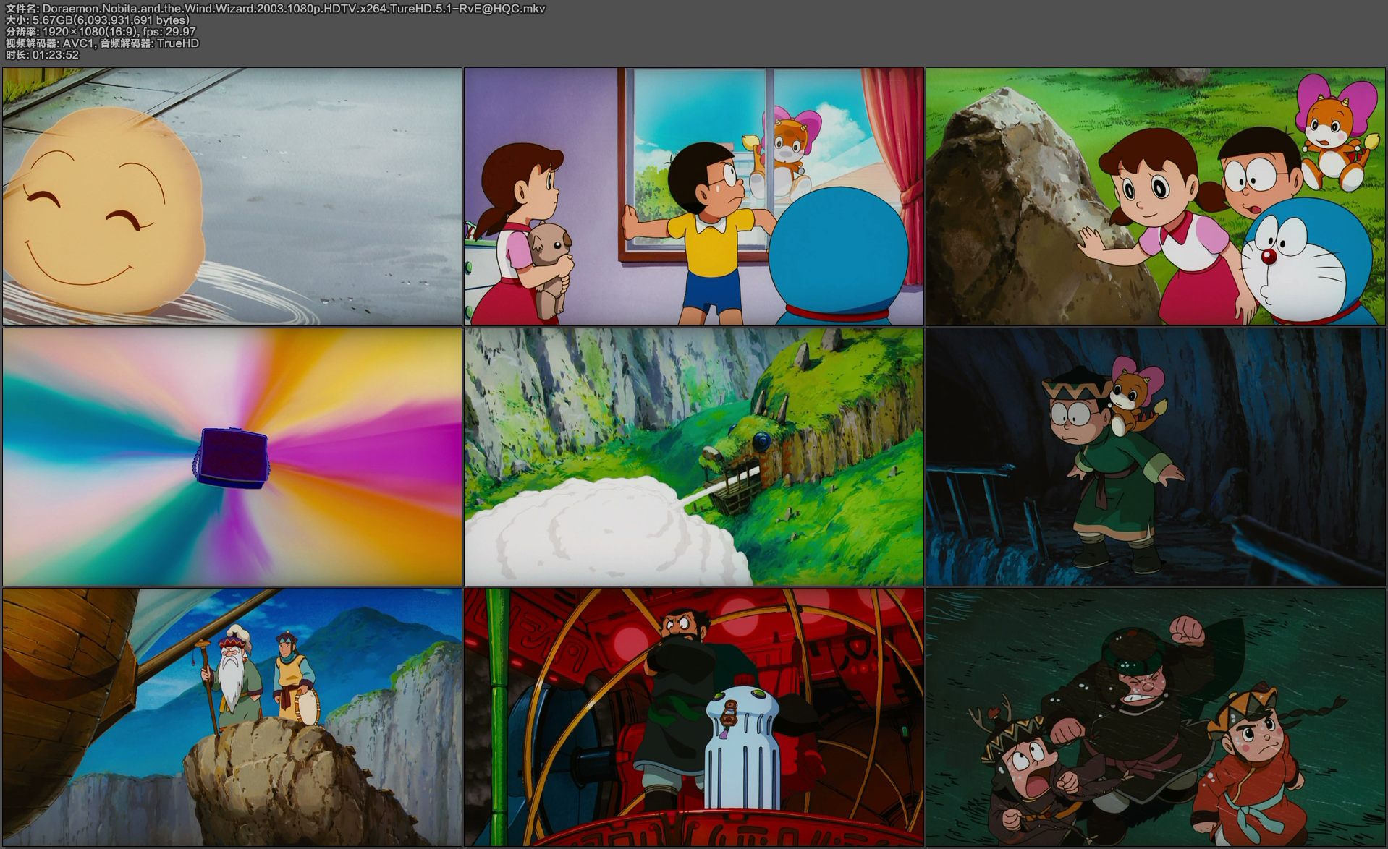
Task: Click the file name line ending in RvE@HQC.mkv
Action: click(x=276, y=9)
